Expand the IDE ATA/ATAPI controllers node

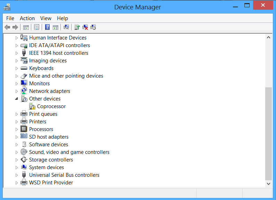tap(16, 45)
